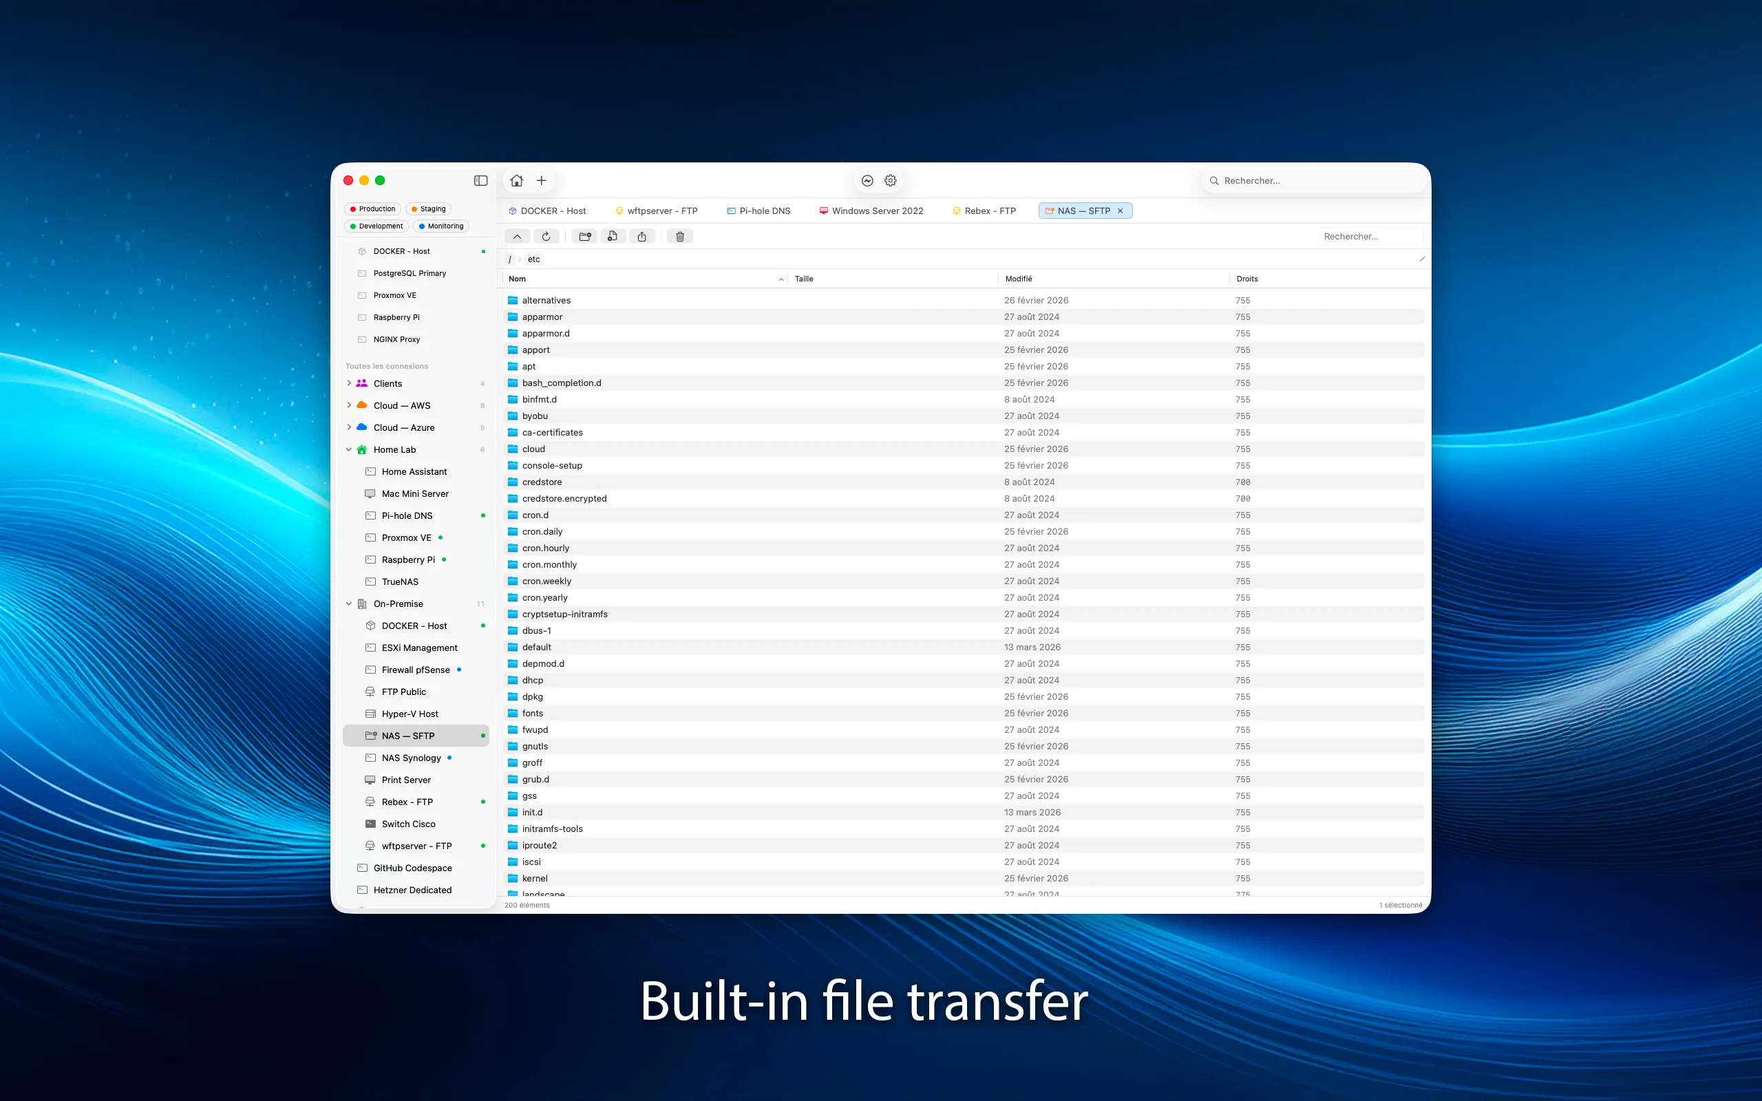Click the upload/share icon in toolbar
Viewport: 1762px width, 1101px height.
click(x=641, y=236)
